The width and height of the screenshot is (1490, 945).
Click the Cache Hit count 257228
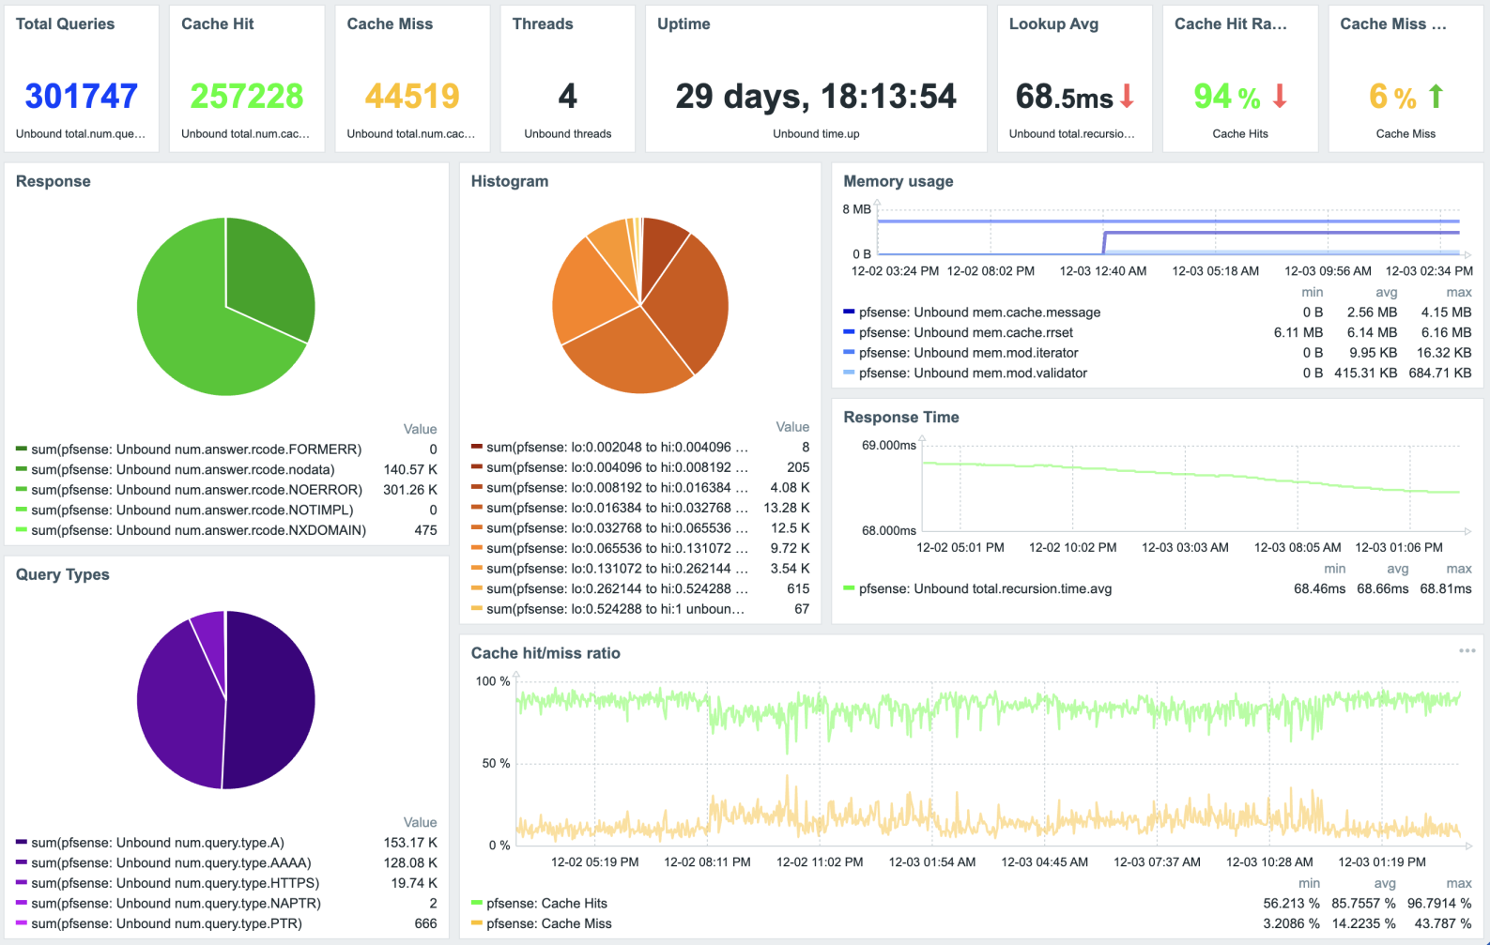tap(246, 96)
